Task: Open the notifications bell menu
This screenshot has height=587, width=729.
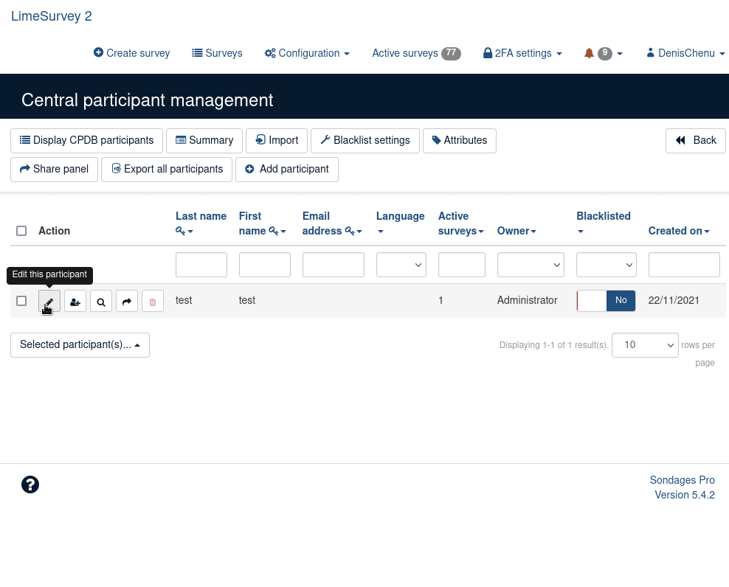Action: tap(603, 53)
